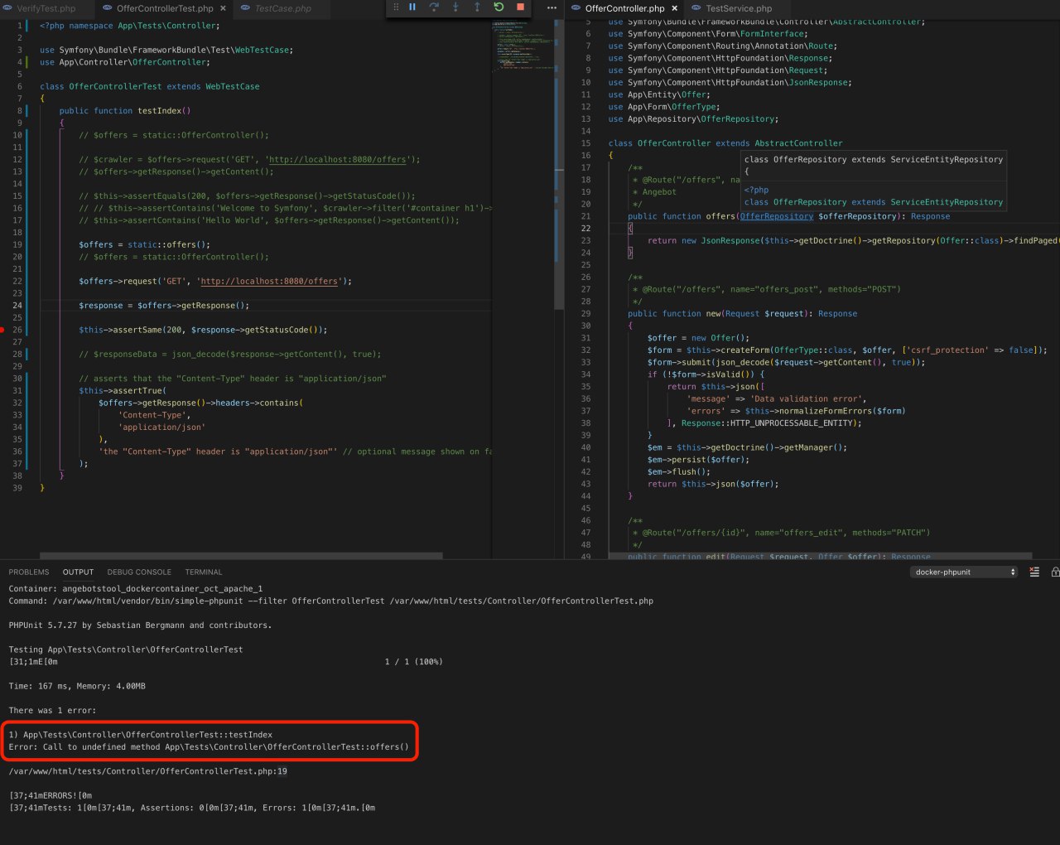This screenshot has height=845, width=1060.
Task: Click the PHP file icon on VerifyTest.php tab
Action: point(7,8)
